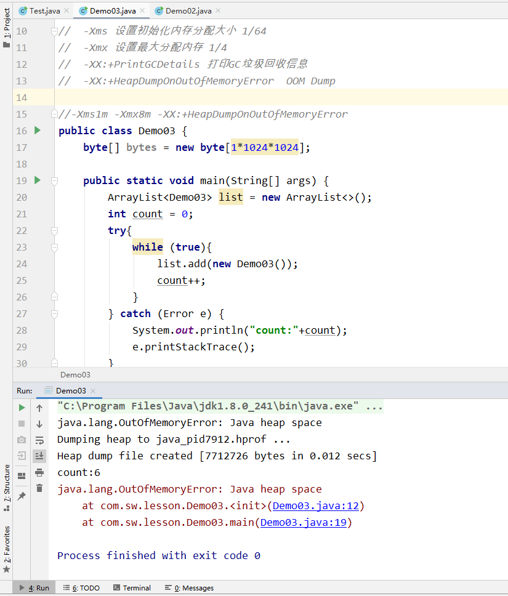Close Demo03.java editor tab
Viewport: 508px width, 596px height.
click(x=142, y=10)
